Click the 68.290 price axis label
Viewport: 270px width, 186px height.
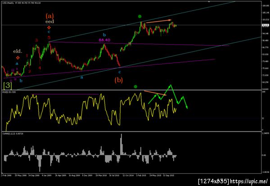tap(265, 82)
